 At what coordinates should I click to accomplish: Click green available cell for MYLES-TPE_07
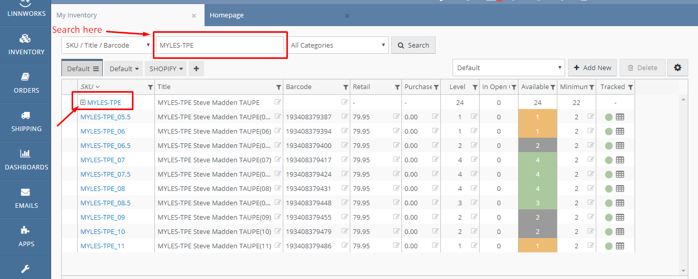(x=537, y=160)
